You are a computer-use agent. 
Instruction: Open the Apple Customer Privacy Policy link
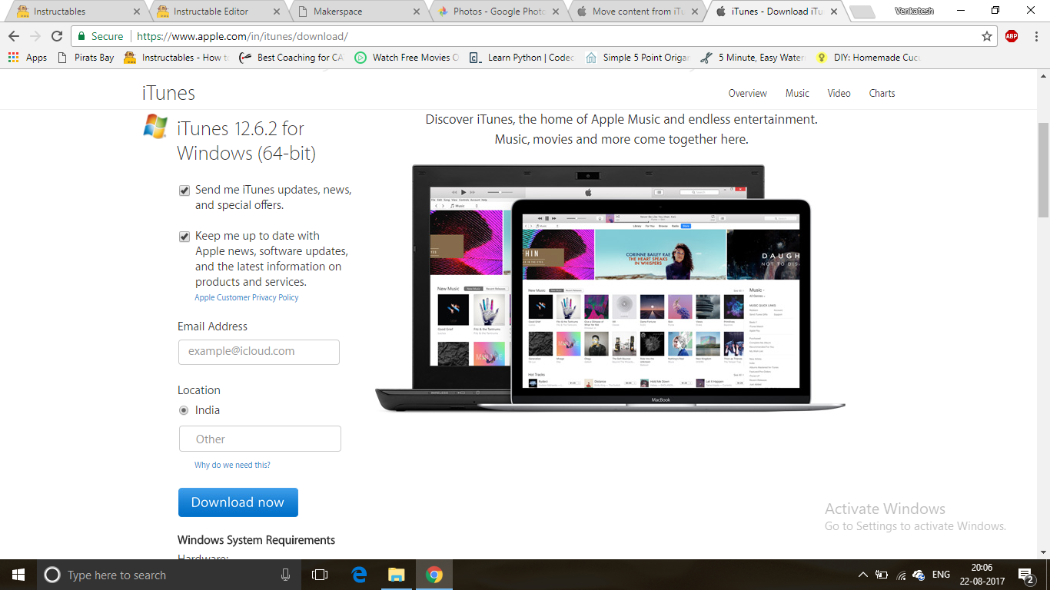coord(247,297)
